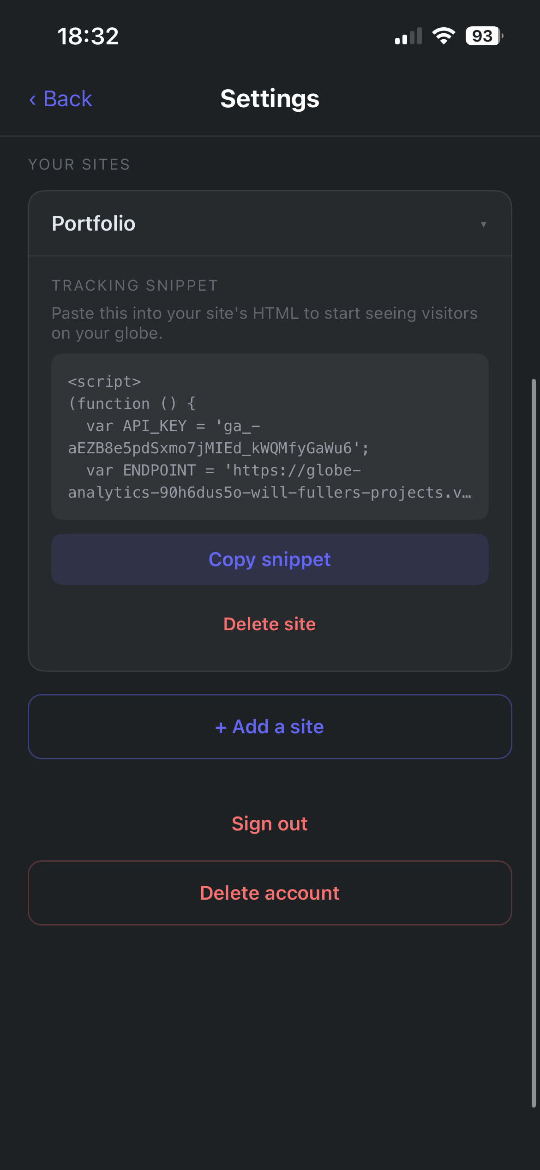Tap the 18:32 clock in status bar

tap(88, 36)
